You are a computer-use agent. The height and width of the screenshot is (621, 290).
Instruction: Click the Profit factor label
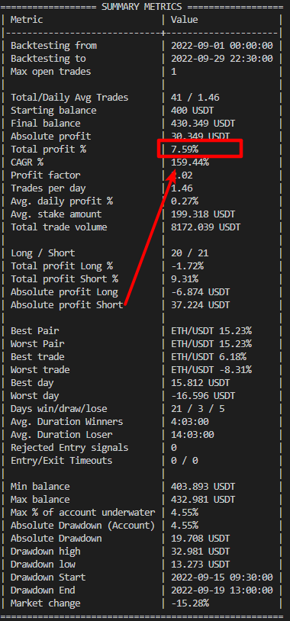45,175
